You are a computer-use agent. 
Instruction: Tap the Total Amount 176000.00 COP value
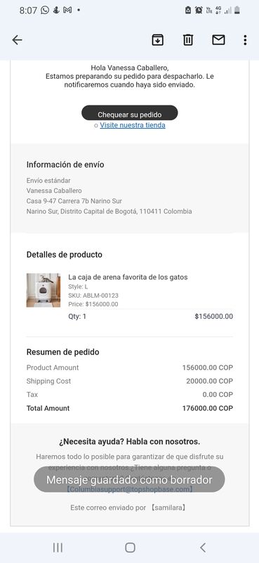(x=208, y=408)
